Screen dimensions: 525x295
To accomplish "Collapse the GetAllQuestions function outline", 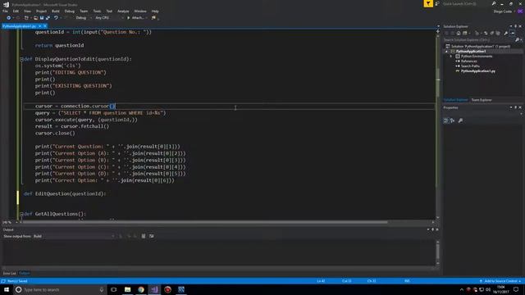I will click(x=21, y=214).
